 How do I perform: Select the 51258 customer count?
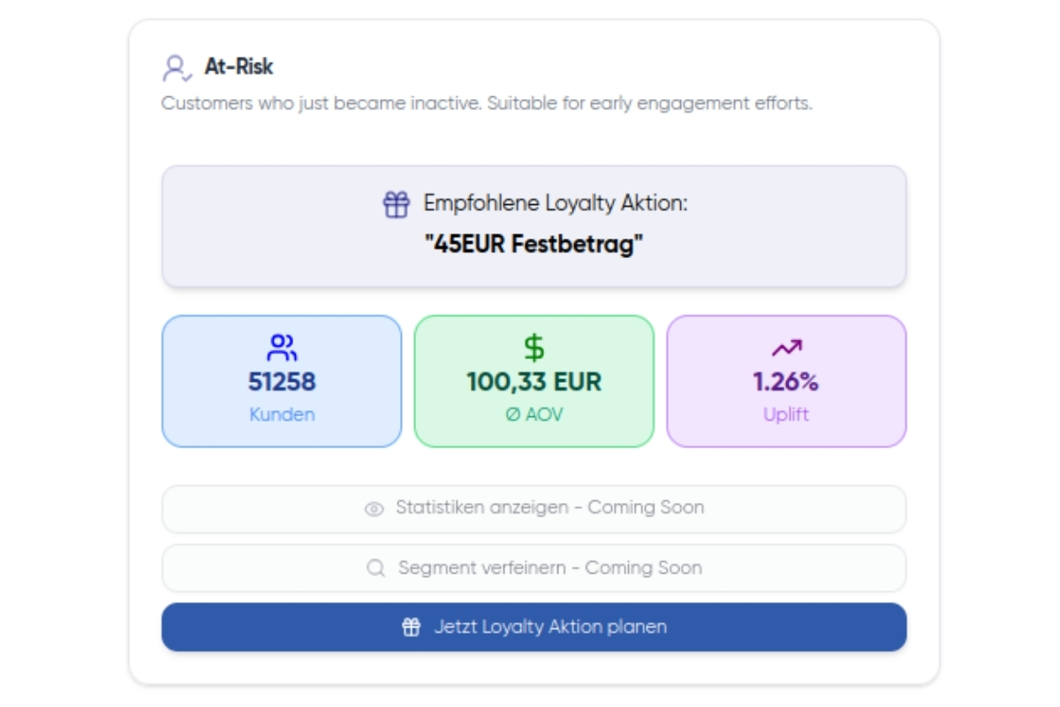(282, 382)
